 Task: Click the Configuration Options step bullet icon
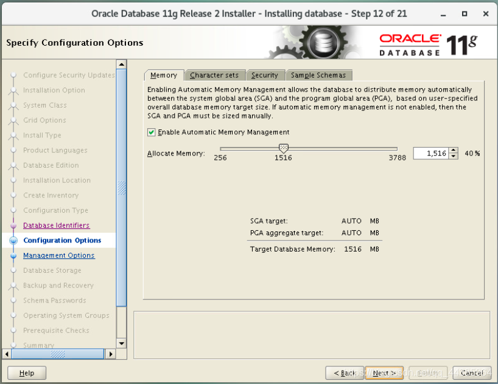13,241
